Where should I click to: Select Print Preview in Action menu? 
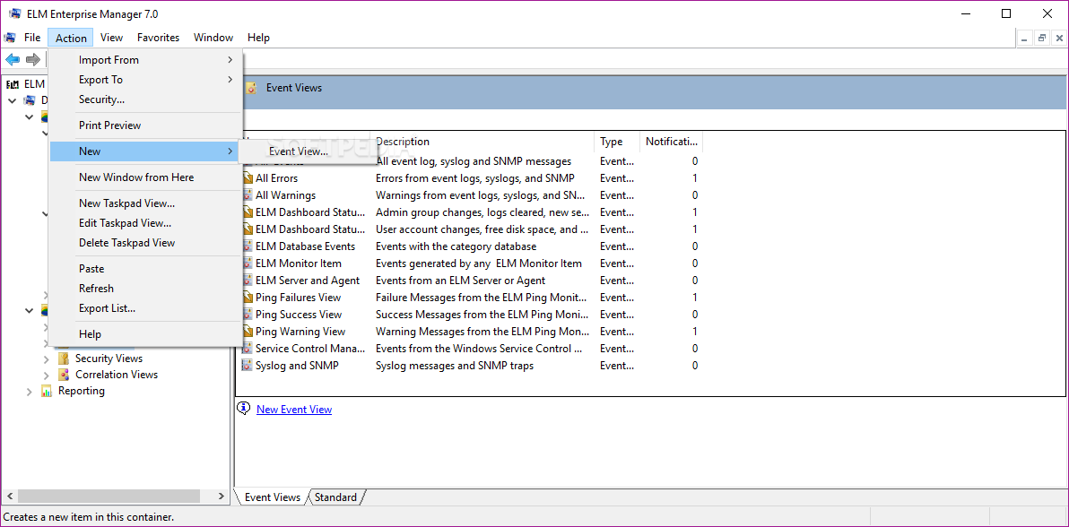tap(146, 125)
